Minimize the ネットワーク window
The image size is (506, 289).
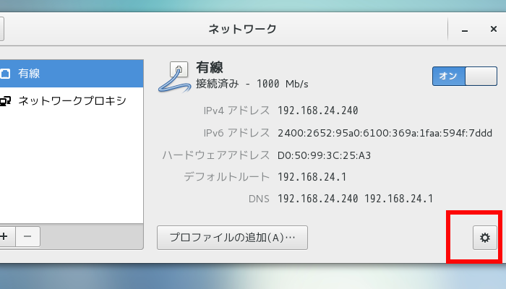coord(464,30)
